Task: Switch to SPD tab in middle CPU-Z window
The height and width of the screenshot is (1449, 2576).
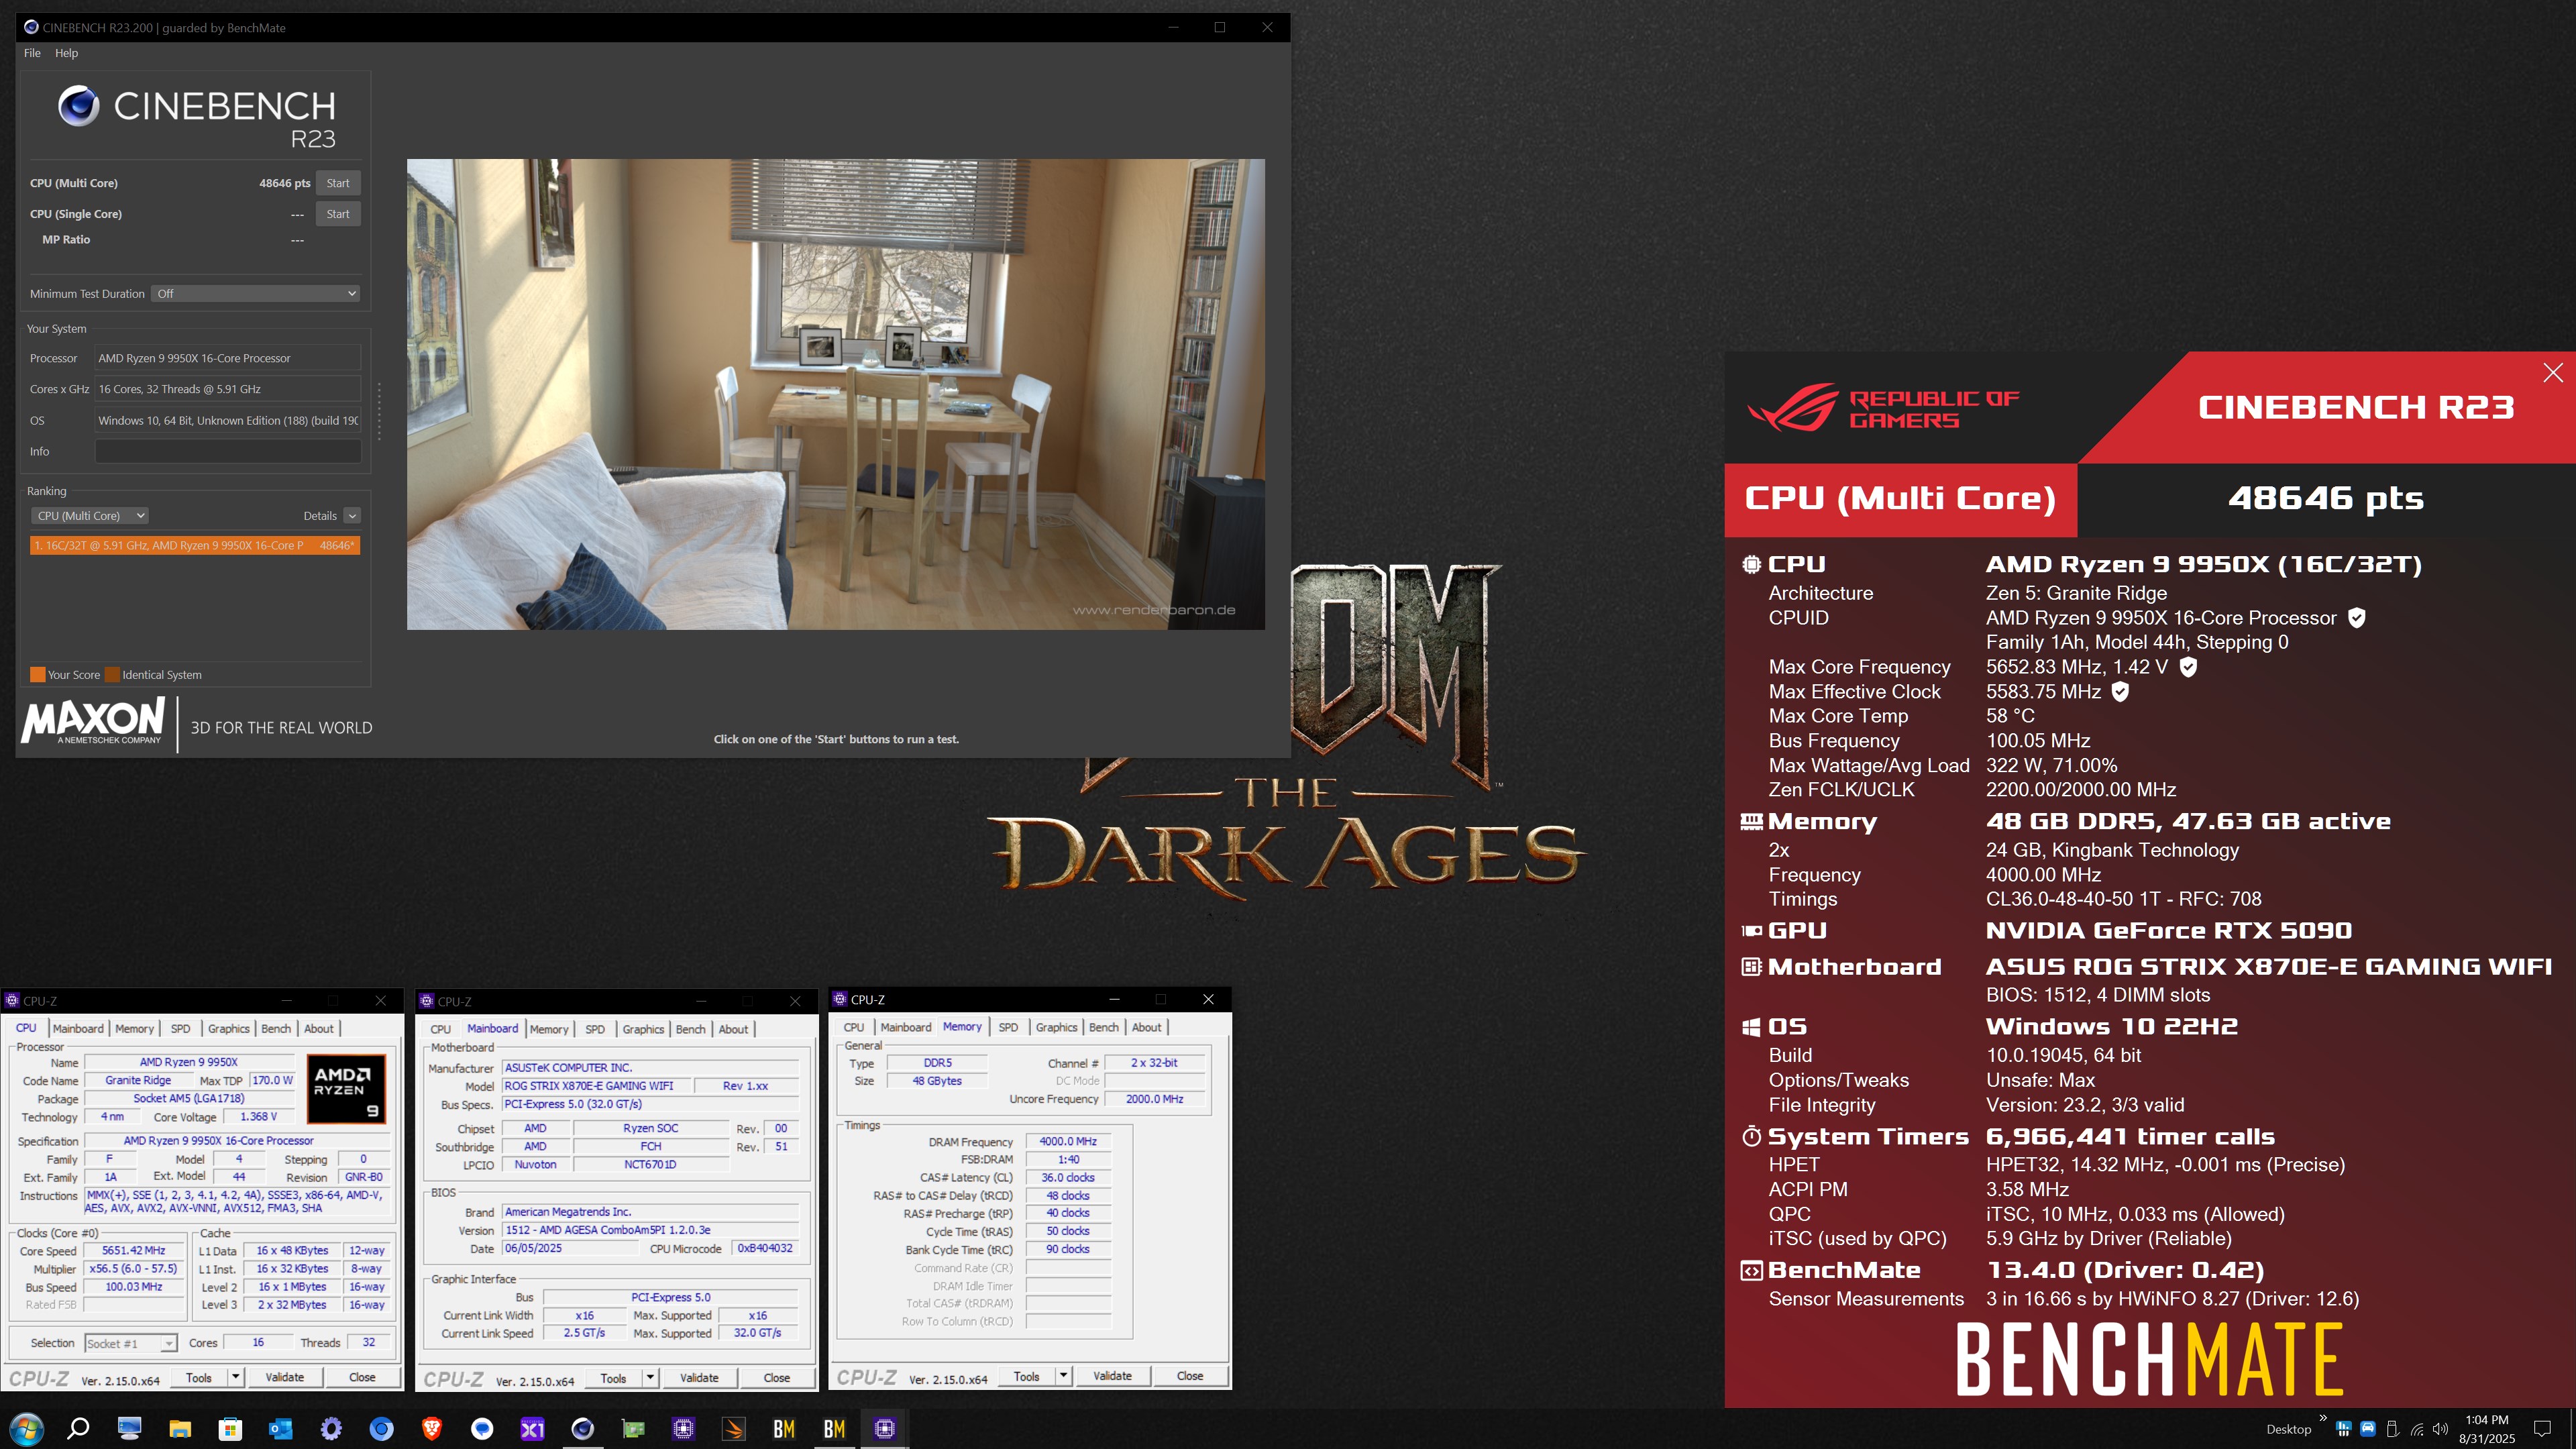Action: pyautogui.click(x=595, y=1029)
